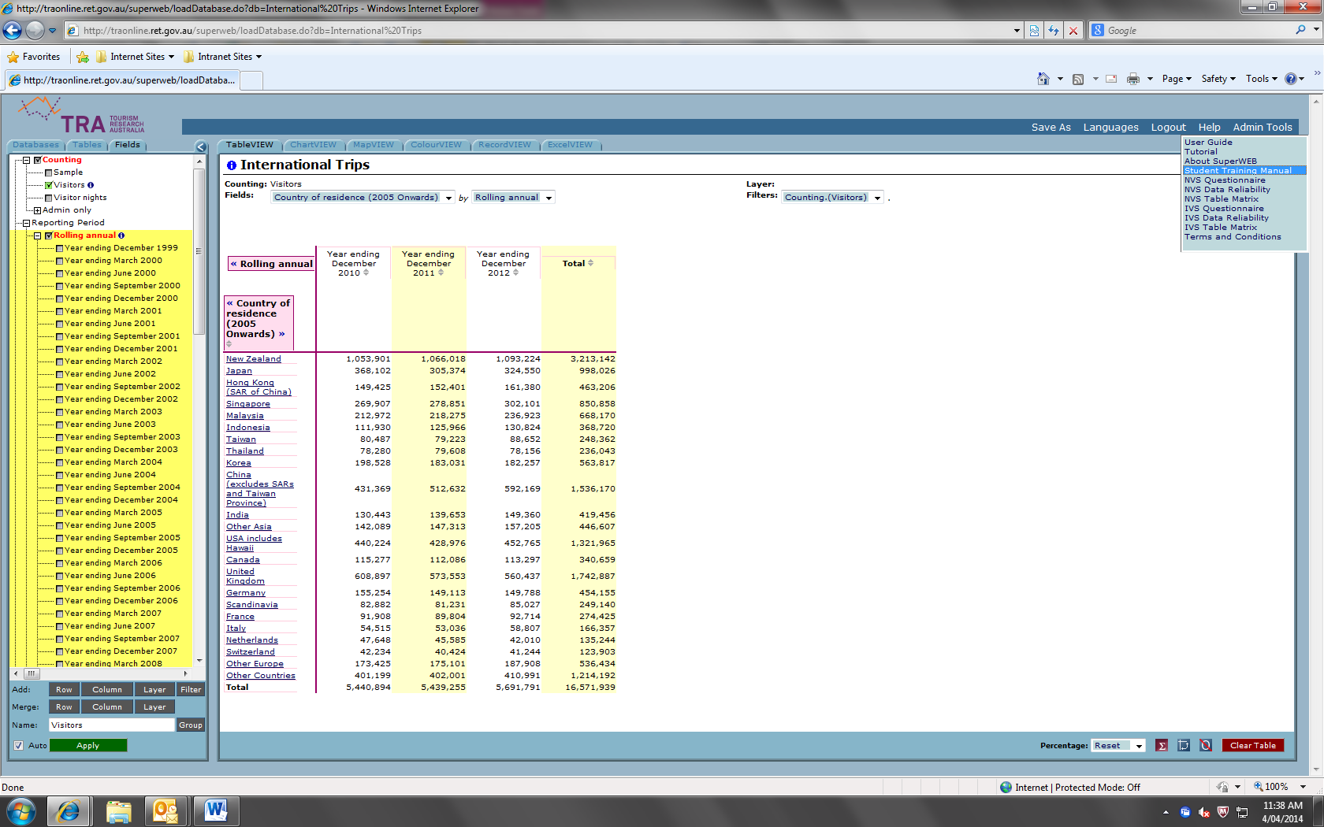Screen dimensions: 1324x827
Task: Sort by Total column arrows
Action: 591,263
